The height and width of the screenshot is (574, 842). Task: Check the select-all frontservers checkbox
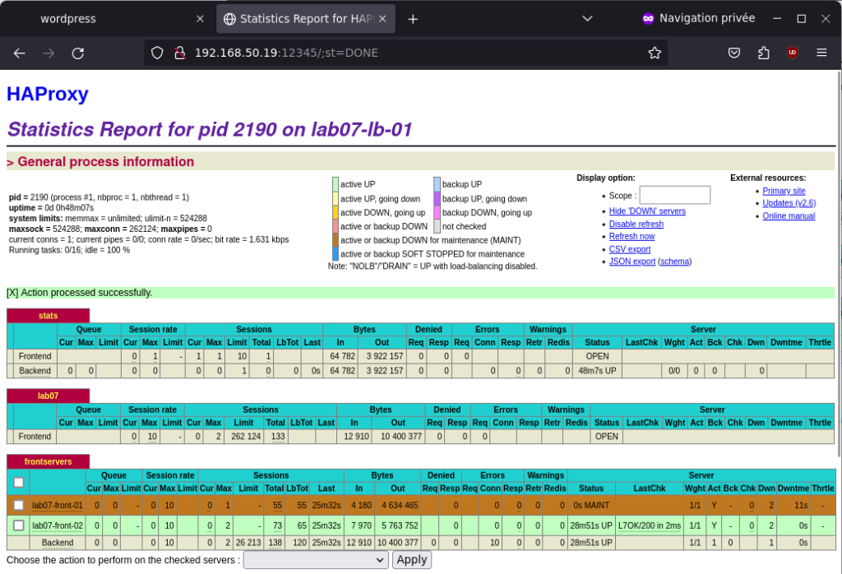[19, 482]
